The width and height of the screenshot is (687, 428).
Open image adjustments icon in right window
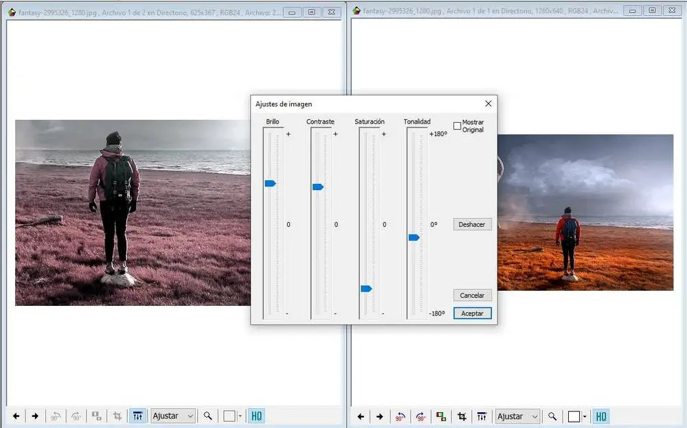[482, 416]
